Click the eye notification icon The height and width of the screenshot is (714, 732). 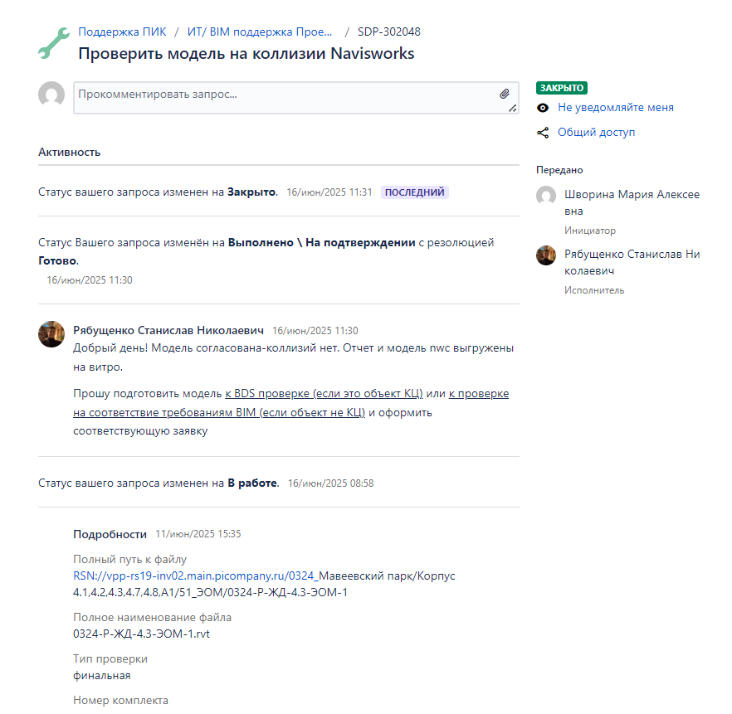click(x=543, y=108)
